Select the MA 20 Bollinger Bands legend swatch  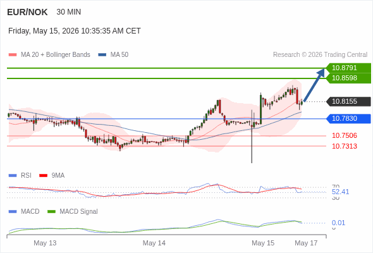click(13, 55)
